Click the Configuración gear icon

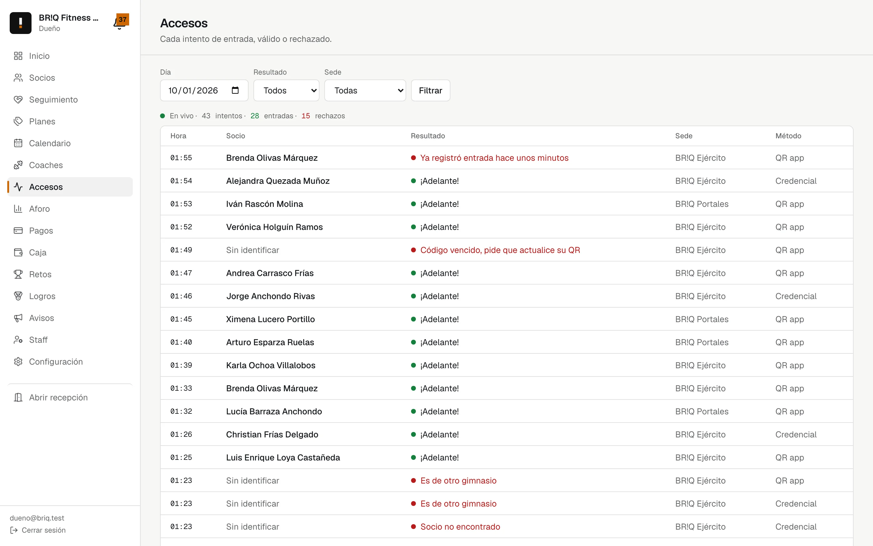click(x=18, y=362)
